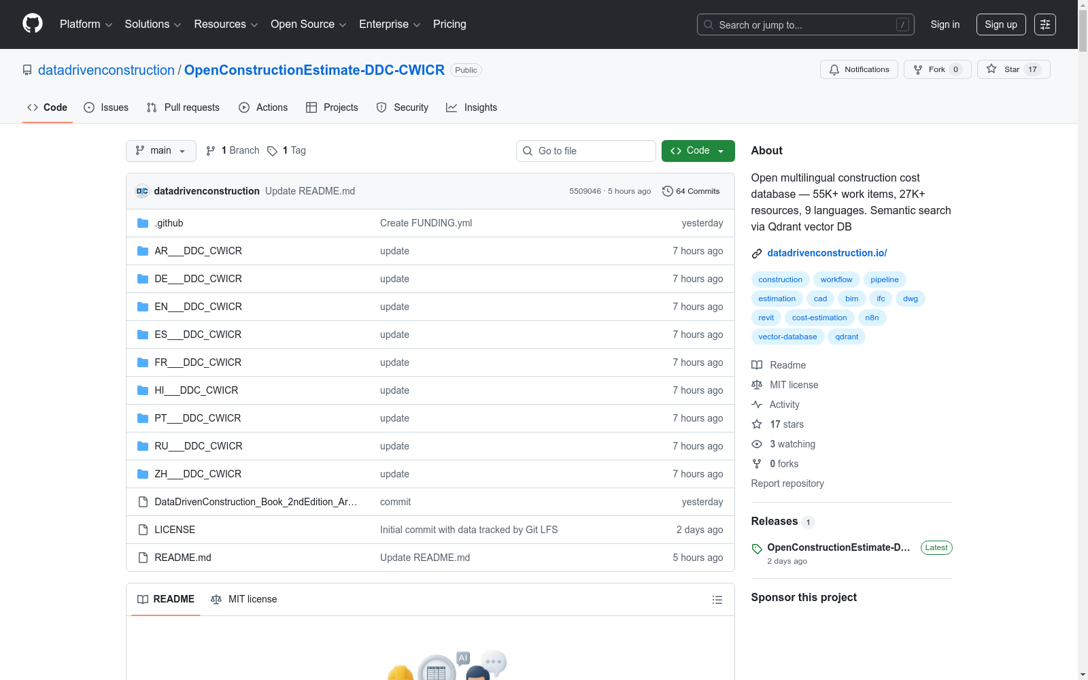
Task: Click the folder icon for PT___DDC_CWICR
Action: (143, 418)
